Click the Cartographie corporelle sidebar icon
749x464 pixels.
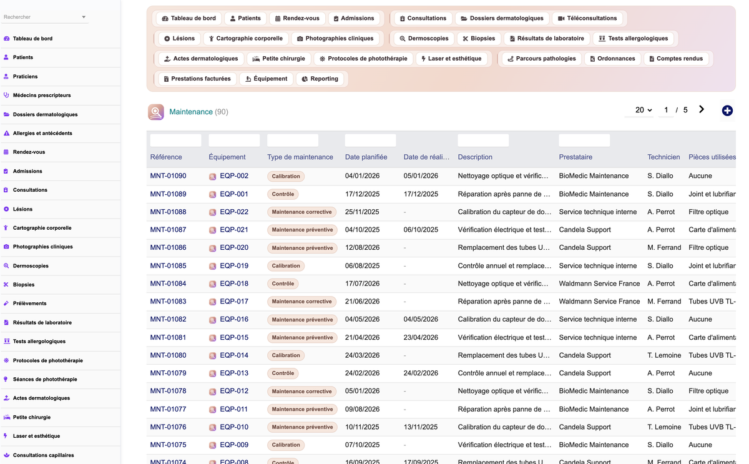6,228
